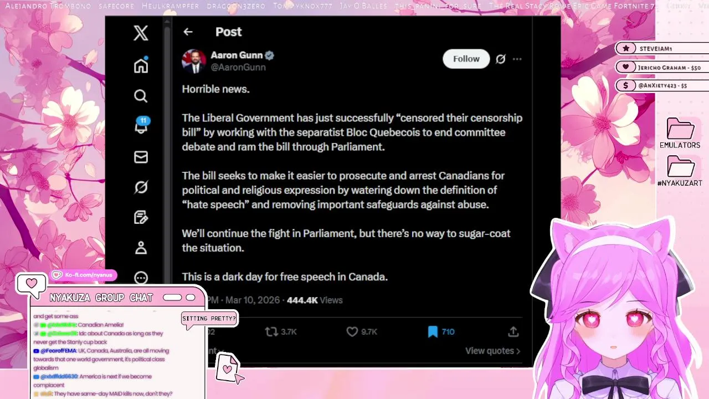Toggle repost with 3.7K count
The image size is (709, 399).
[271, 331]
